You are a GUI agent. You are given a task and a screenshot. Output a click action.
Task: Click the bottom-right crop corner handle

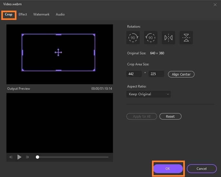[x=94, y=70]
